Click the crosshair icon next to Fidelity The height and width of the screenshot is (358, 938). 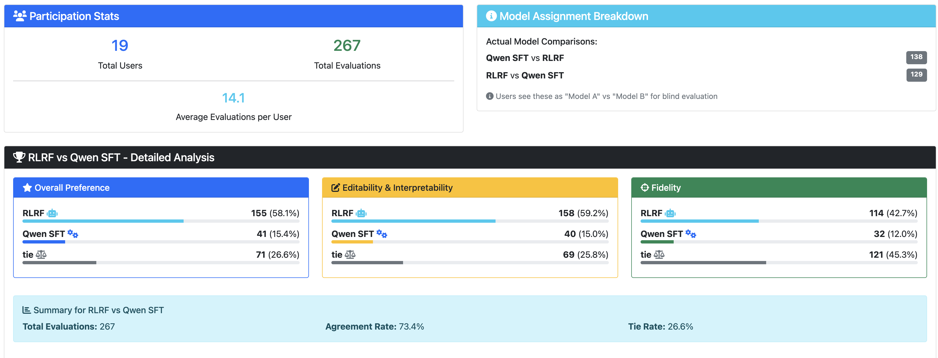click(x=644, y=187)
